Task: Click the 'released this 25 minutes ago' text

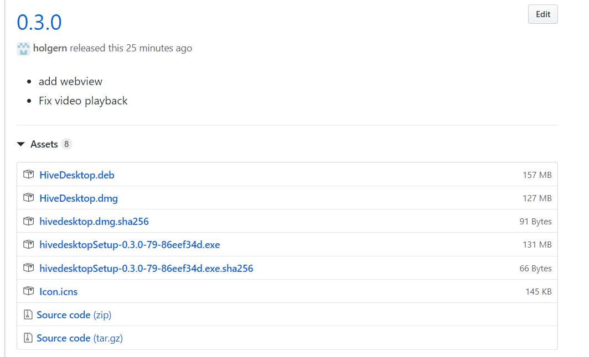Action: (x=131, y=48)
